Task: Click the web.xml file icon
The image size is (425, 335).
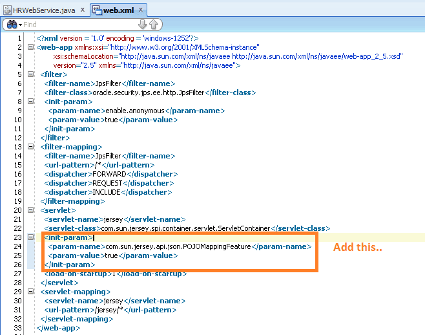Action: [x=97, y=10]
